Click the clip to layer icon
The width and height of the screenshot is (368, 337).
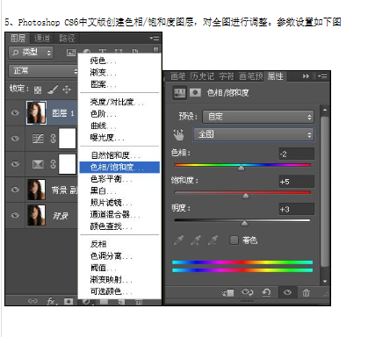228,292
